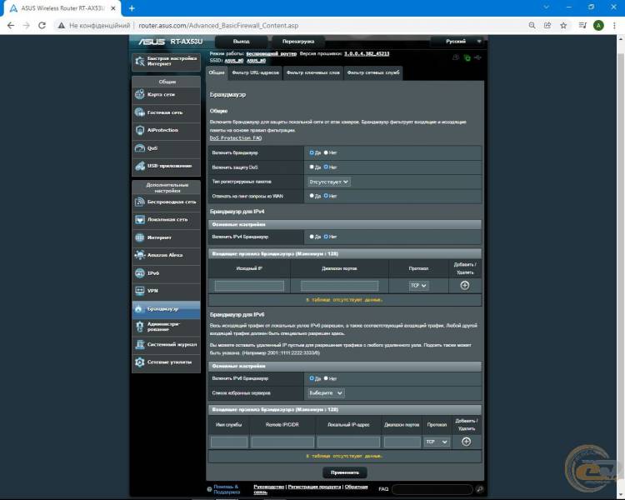Screen dimensions: 625x500
Task: Open System Log (Системный журнал) icon
Action: pyautogui.click(x=139, y=344)
